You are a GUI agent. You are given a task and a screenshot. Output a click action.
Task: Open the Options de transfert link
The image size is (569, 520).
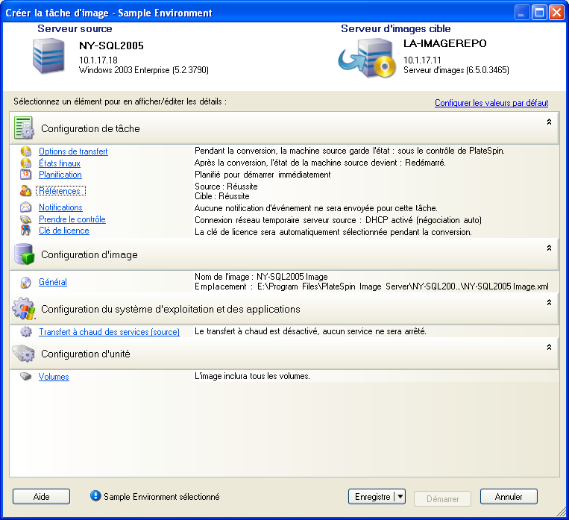[73, 151]
